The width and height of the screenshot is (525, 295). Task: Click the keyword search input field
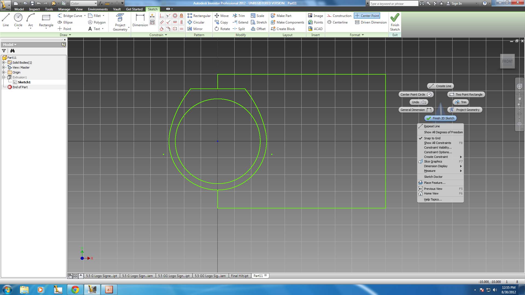pyautogui.click(x=394, y=4)
